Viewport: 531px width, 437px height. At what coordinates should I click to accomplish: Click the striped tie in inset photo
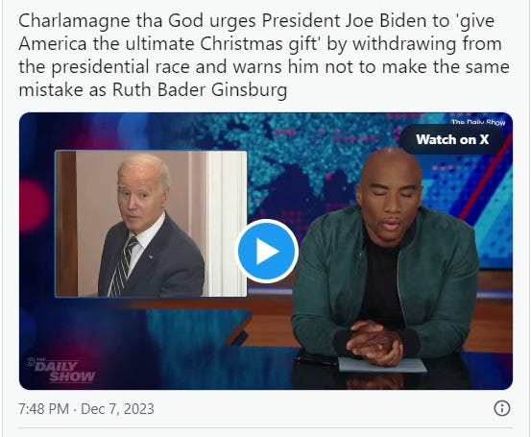125,265
